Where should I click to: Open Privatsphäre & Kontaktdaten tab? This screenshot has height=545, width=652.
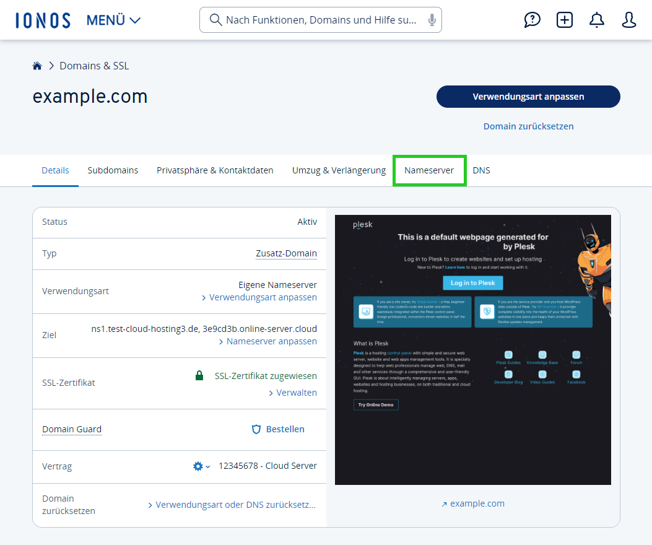(x=215, y=170)
